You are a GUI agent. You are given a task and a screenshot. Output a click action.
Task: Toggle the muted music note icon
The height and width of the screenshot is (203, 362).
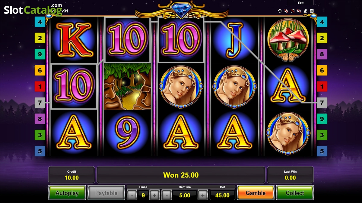click(292, 11)
